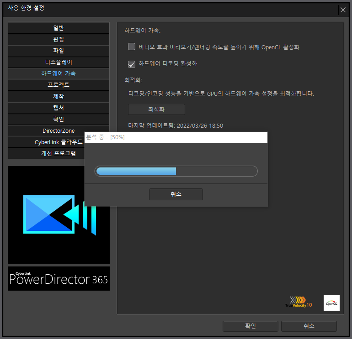Click the 분석 중... [50%] title text
This screenshot has height=339, width=352.
tap(106, 137)
